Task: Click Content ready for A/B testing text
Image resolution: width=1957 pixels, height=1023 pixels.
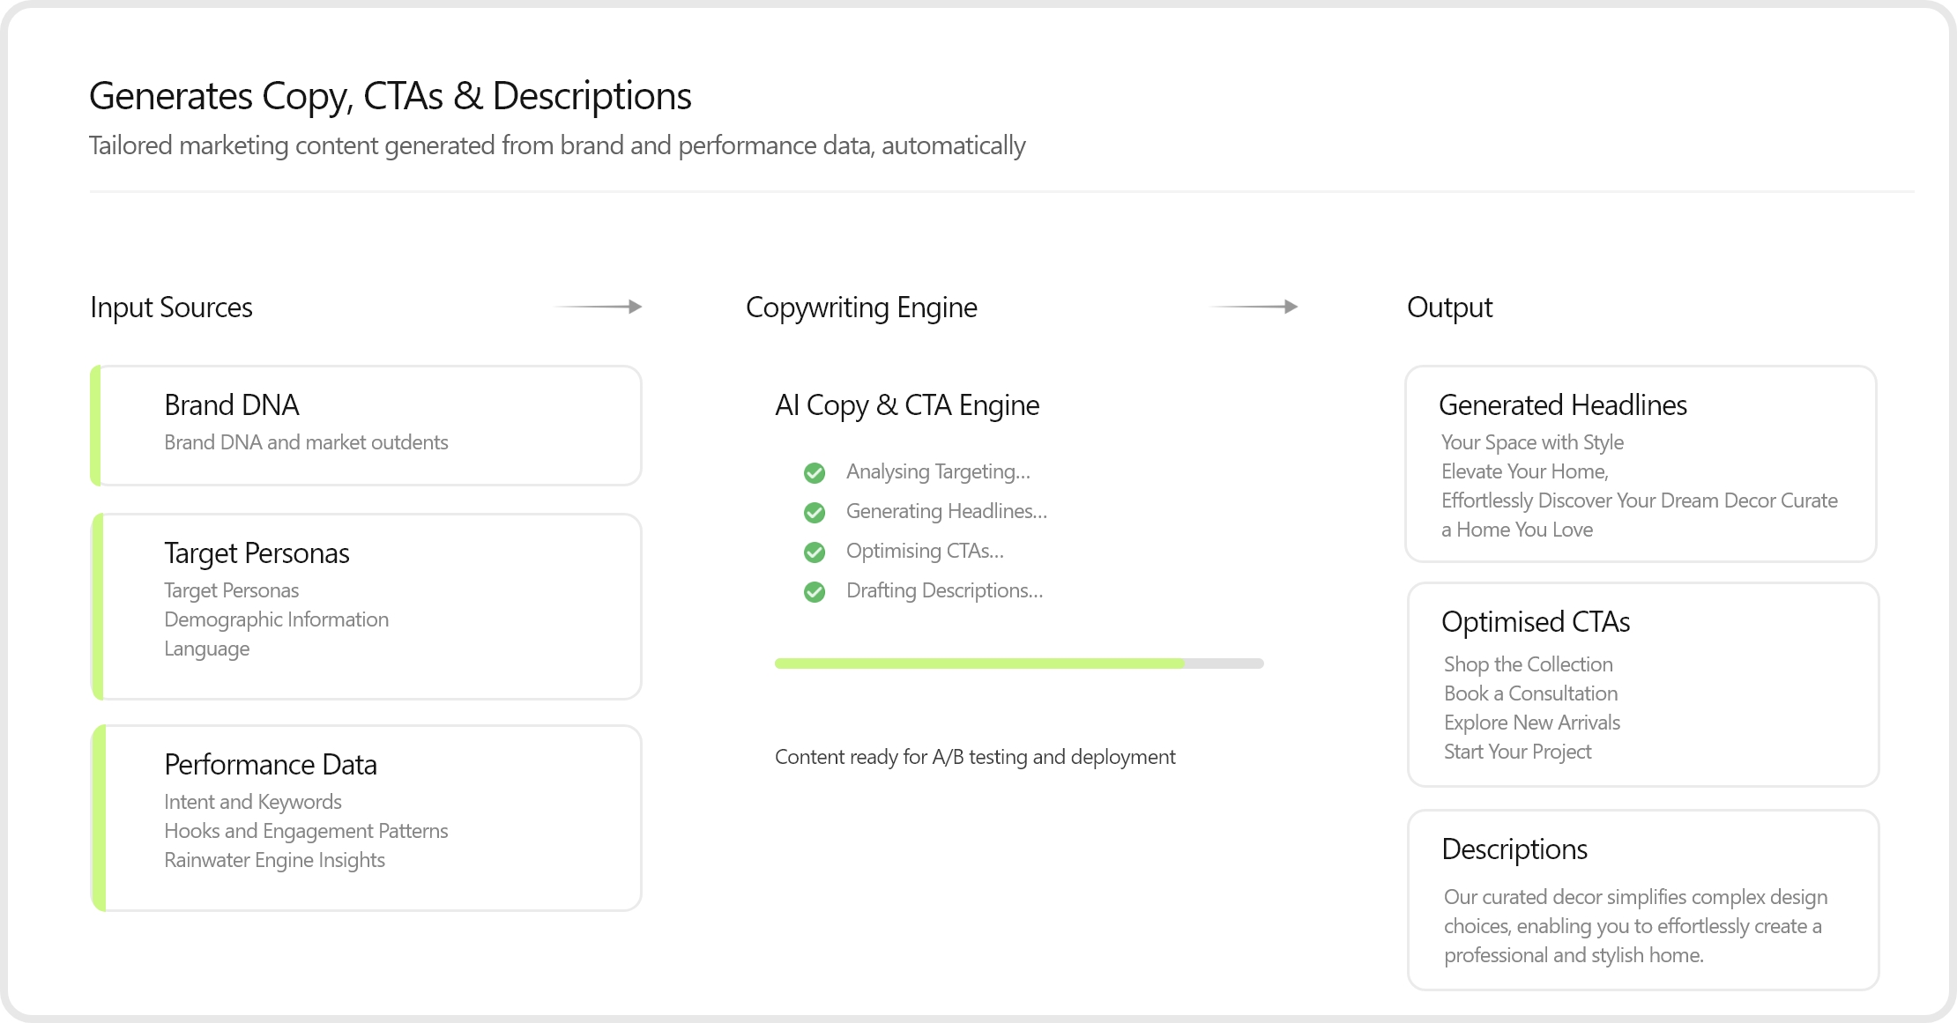Action: [x=975, y=757]
